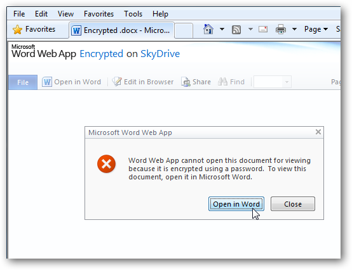
Task: Open the zoom combo box in toolbar
Action: pyautogui.click(x=273, y=82)
